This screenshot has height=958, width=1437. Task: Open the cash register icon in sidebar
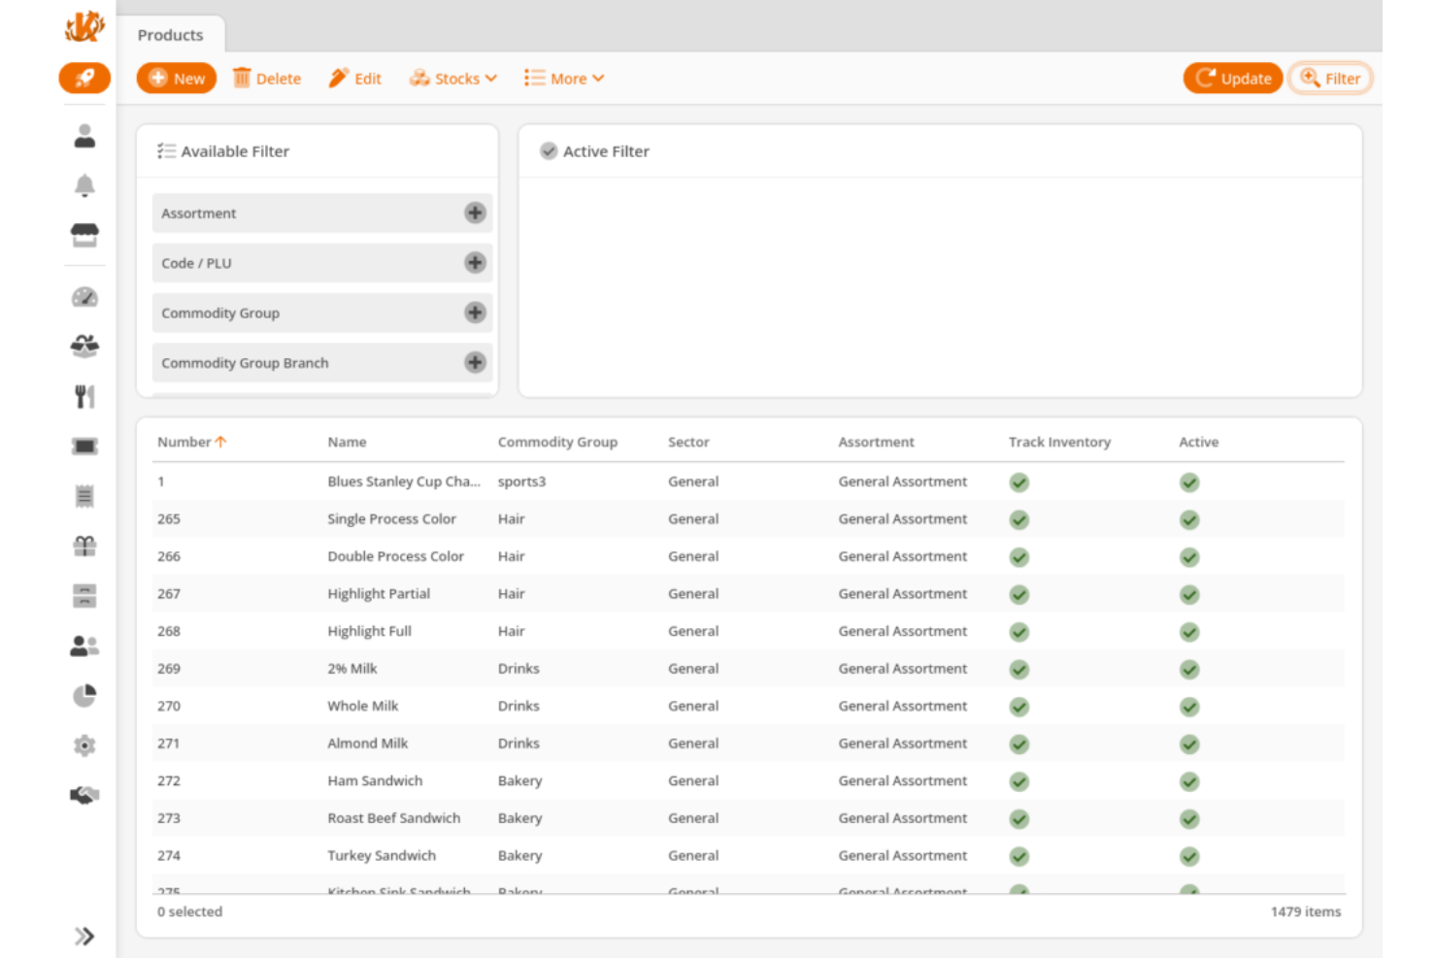point(84,446)
